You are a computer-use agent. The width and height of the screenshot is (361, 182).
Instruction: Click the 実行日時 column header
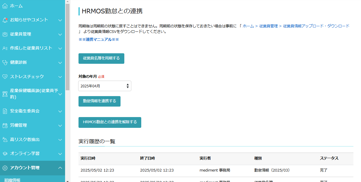(x=88, y=158)
